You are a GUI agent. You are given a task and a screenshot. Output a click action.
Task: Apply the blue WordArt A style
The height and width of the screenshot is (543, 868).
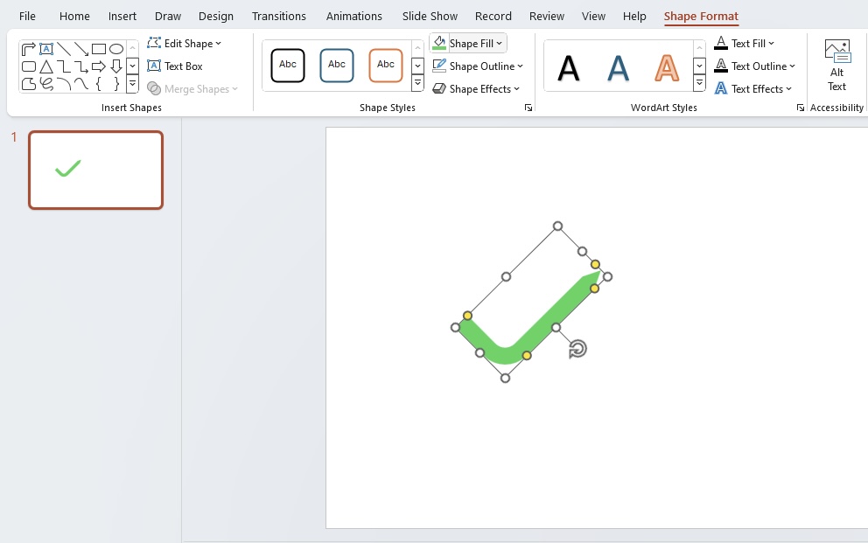click(618, 68)
